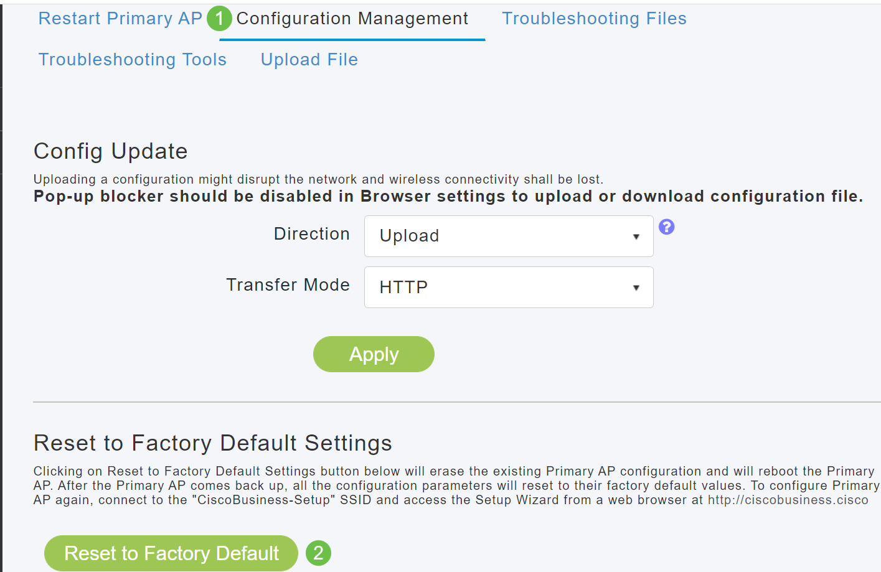Image resolution: width=881 pixels, height=572 pixels.
Task: Expand the Transfer Mode dropdown arrow
Action: point(636,288)
